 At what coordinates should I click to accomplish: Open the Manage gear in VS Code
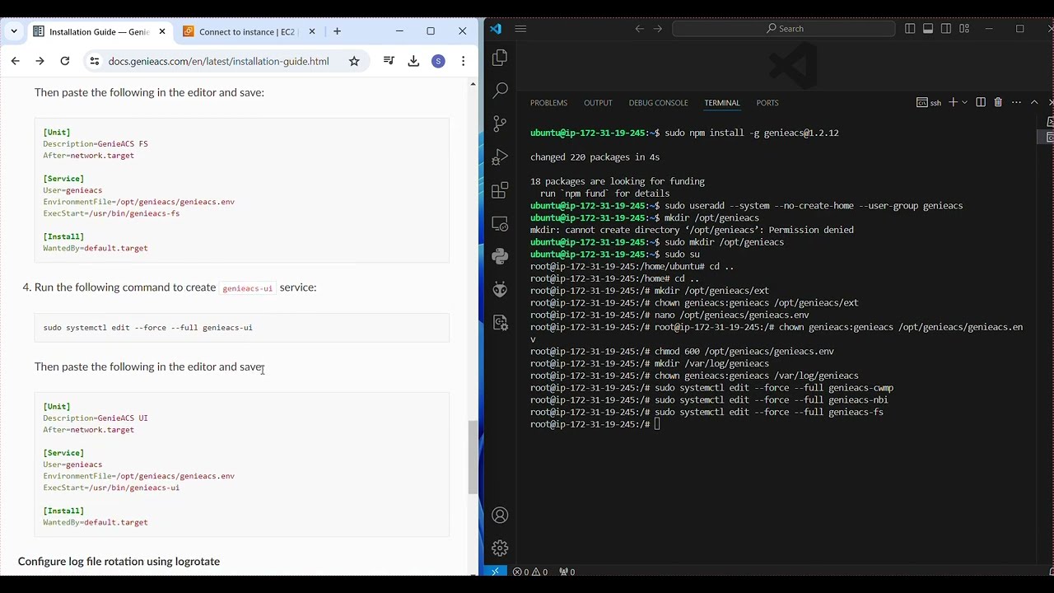[500, 549]
